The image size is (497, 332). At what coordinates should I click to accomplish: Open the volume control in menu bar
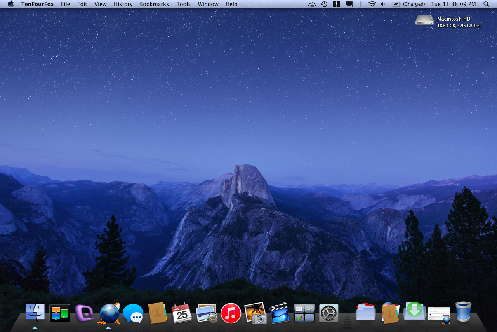[x=383, y=4]
